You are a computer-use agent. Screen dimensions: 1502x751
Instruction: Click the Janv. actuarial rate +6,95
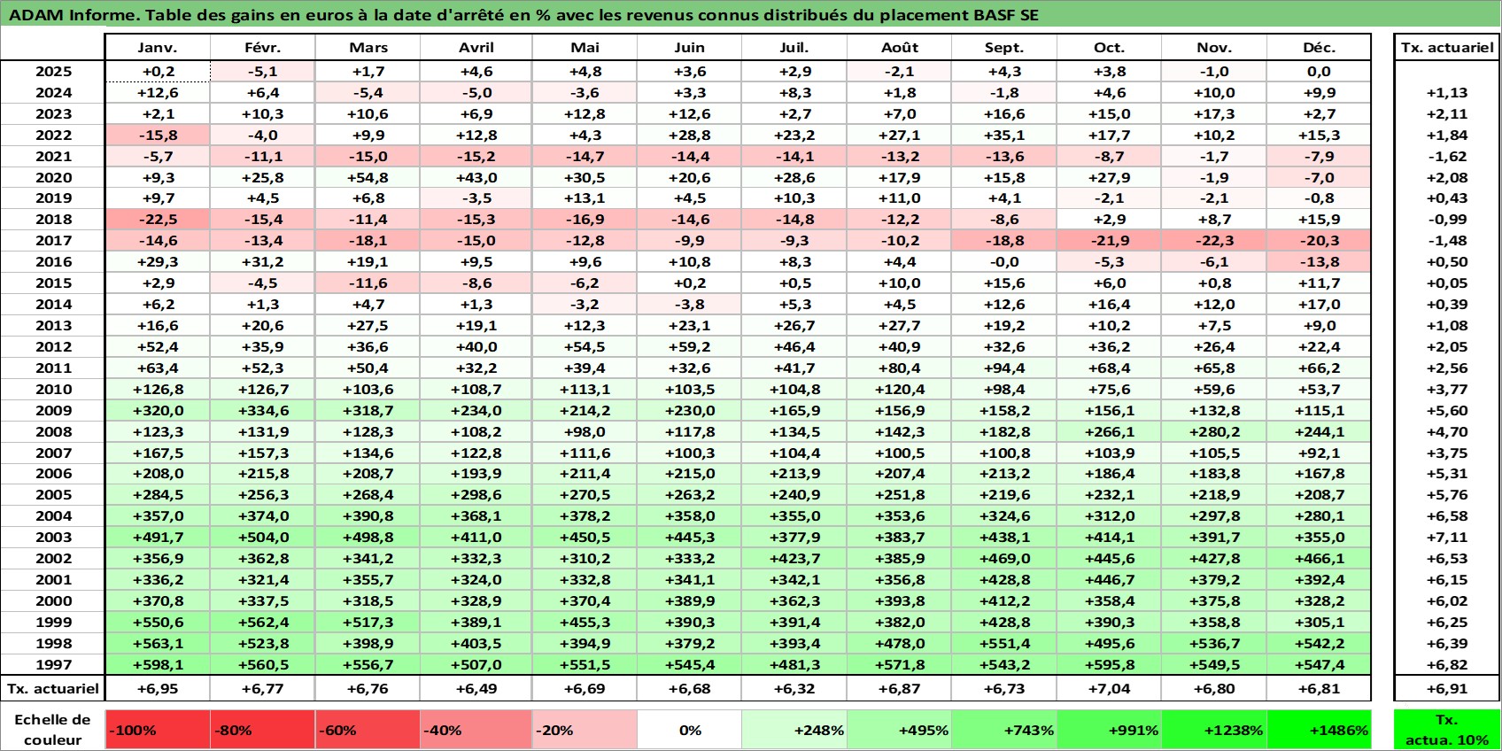pyautogui.click(x=158, y=688)
